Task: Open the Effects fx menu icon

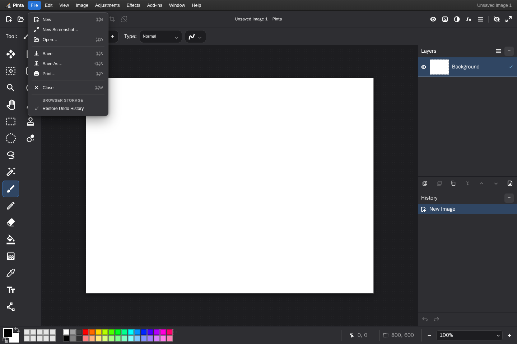Action: coord(469,19)
